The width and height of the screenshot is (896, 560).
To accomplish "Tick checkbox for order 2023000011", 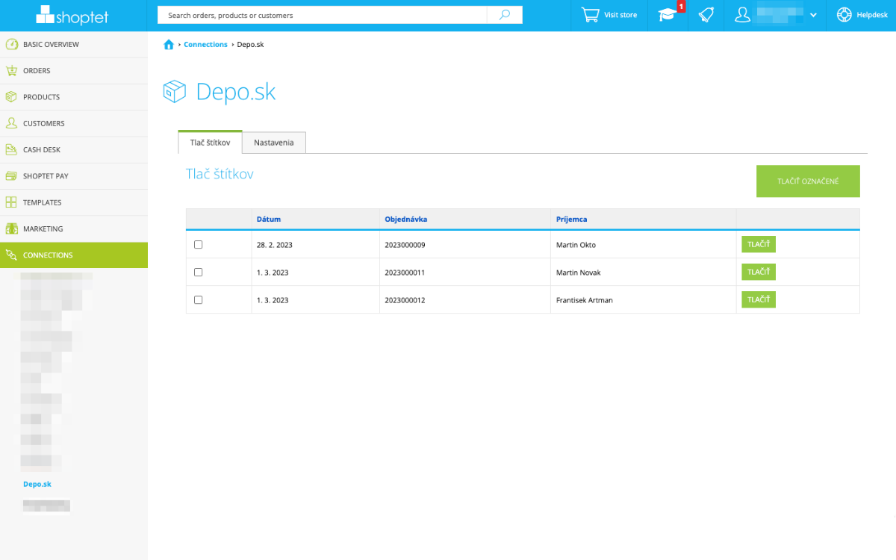I will tap(198, 273).
